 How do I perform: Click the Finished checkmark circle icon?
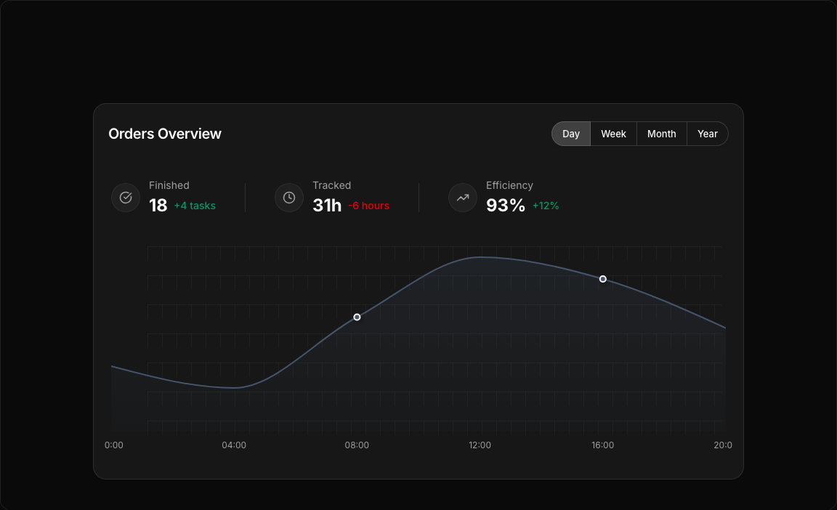[x=126, y=198]
